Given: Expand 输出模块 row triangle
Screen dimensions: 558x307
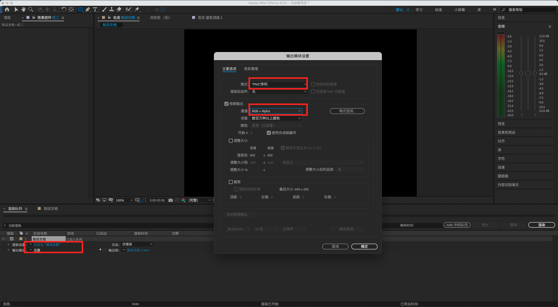Looking at the screenshot, I should [x=8, y=250].
